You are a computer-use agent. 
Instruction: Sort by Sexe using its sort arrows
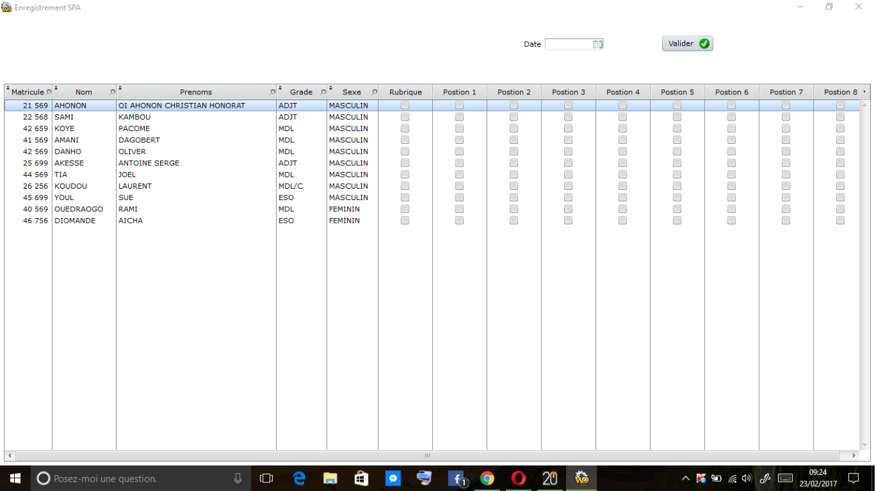[331, 88]
